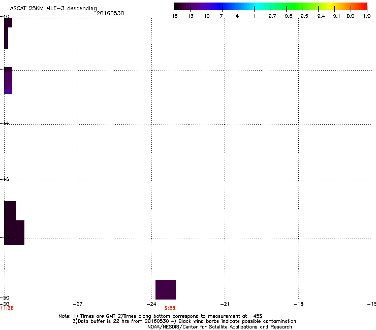Click the -7 label on the color scale
Viewport: 376px width, 330px height.
tap(220, 16)
